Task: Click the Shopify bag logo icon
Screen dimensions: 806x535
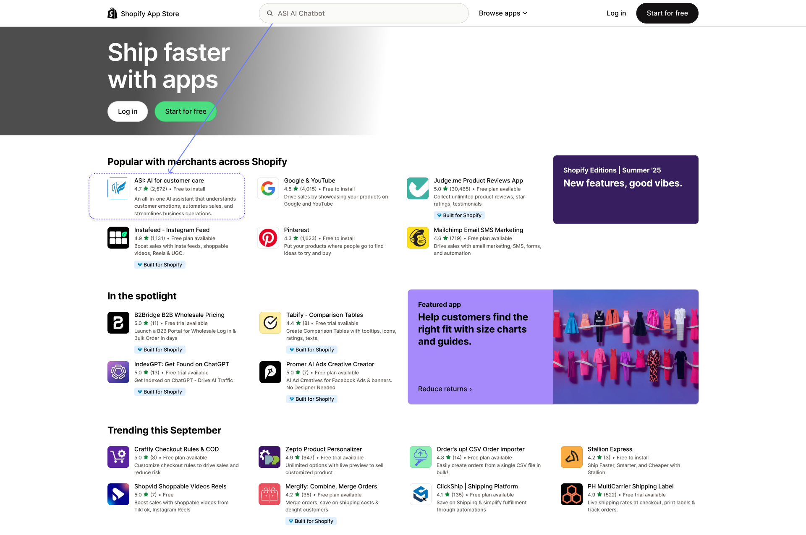Action: [112, 13]
